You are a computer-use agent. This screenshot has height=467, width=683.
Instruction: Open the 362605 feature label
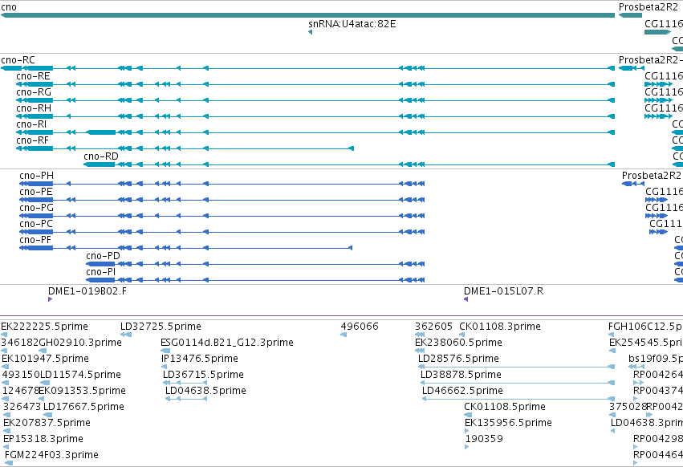point(434,327)
